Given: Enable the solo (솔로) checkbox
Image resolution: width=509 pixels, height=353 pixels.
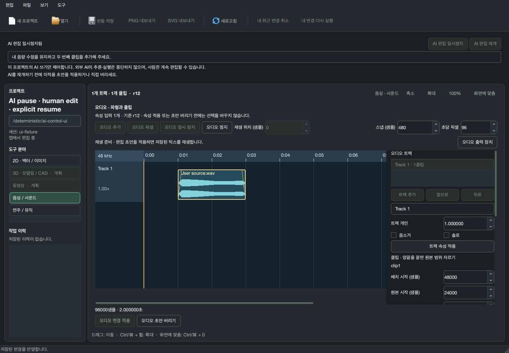Looking at the screenshot, I should tap(446, 235).
